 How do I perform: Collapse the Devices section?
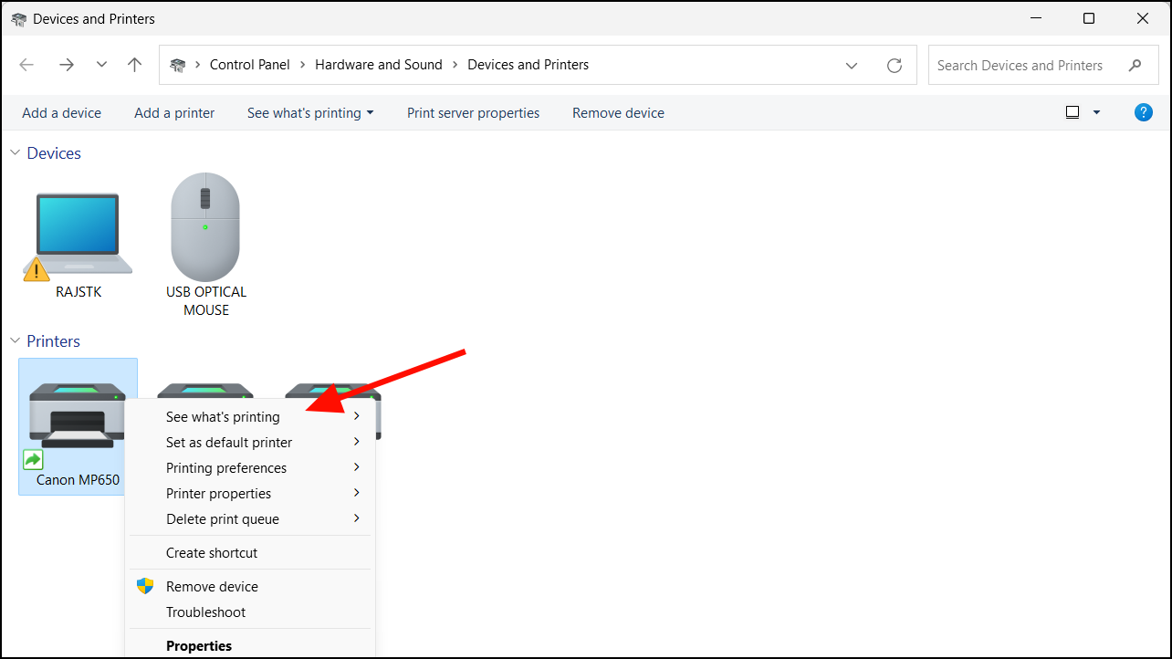(x=15, y=152)
